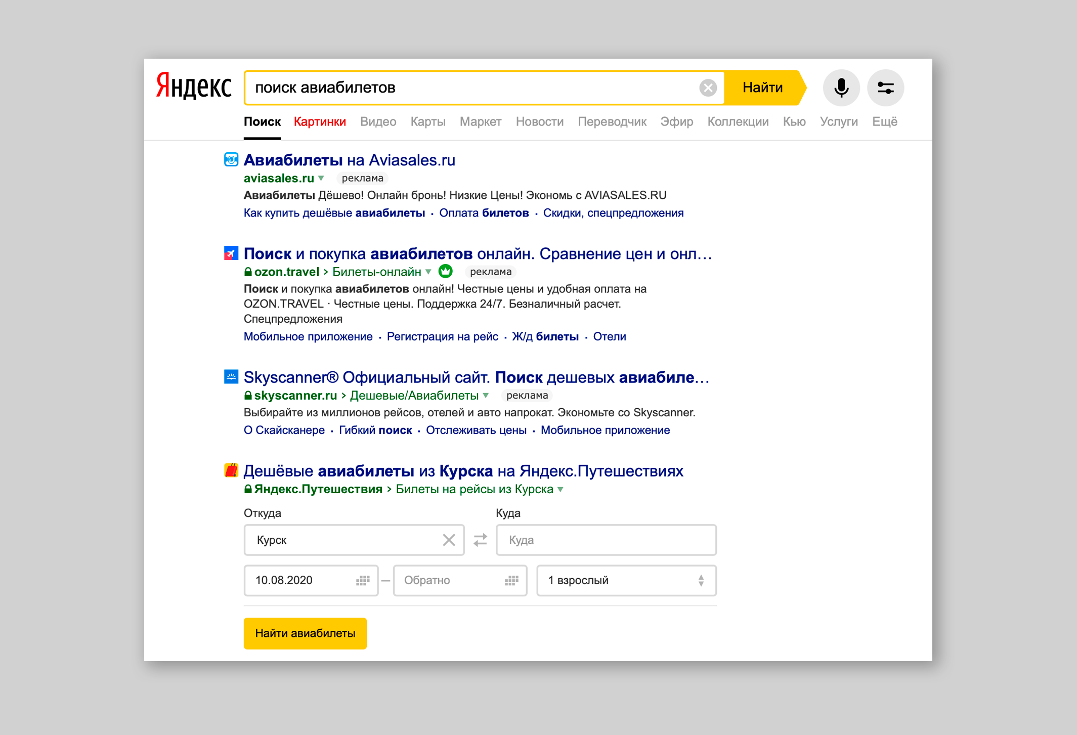Expand arrow next to Билеты на рейсы из Курска
Image resolution: width=1077 pixels, height=735 pixels.
pos(561,490)
